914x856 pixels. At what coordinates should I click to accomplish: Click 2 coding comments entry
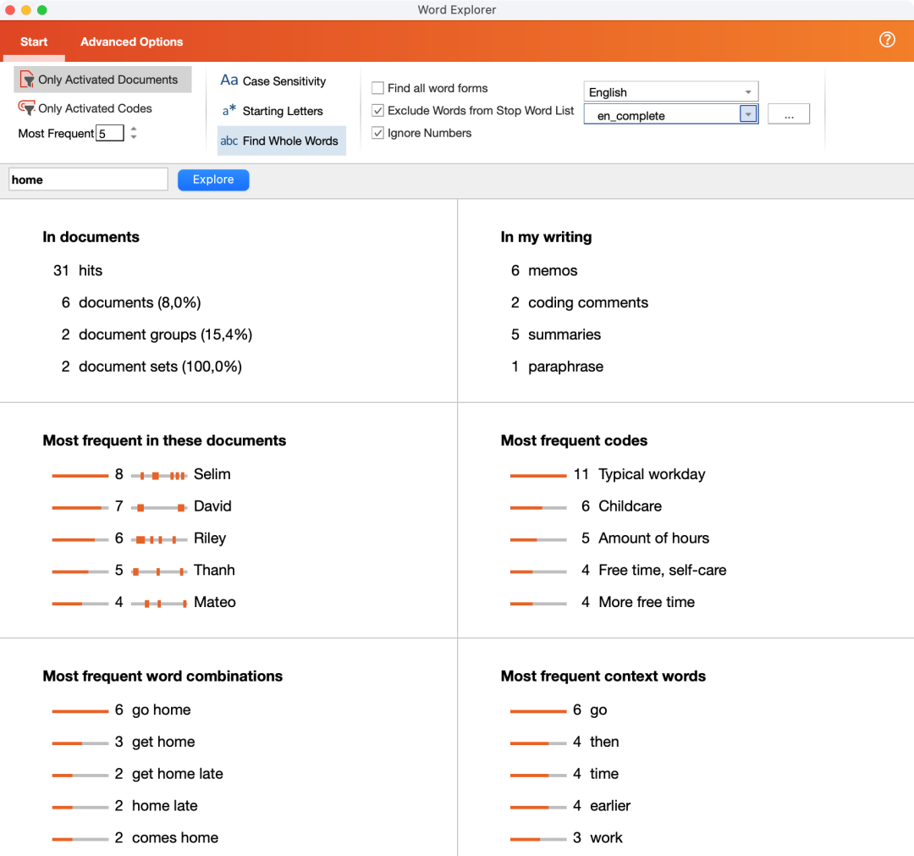580,302
